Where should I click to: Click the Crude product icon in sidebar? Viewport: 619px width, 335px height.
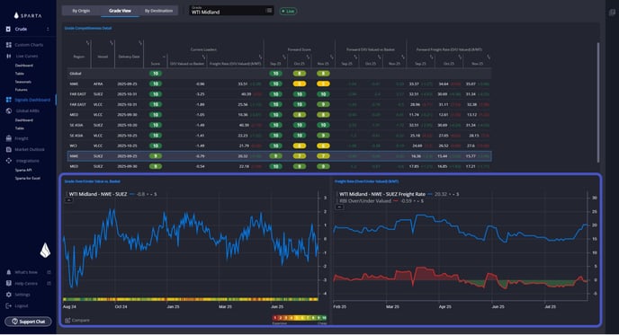click(x=8, y=29)
